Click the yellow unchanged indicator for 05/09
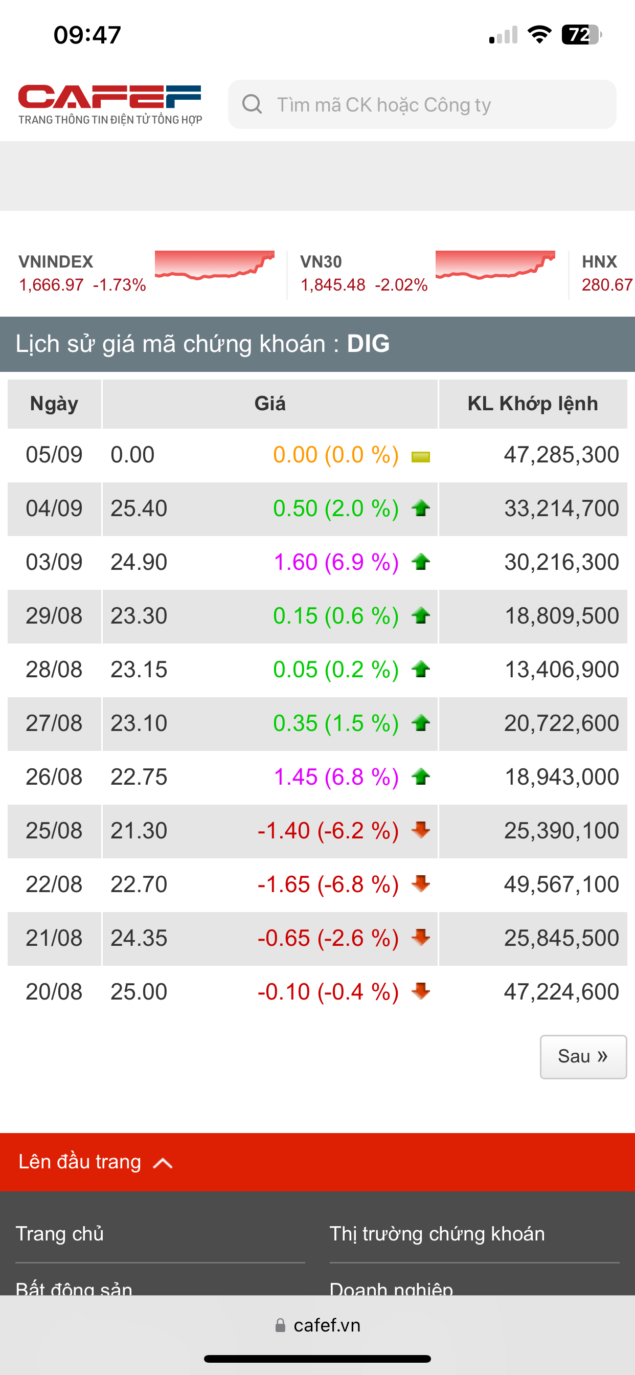Viewport: 635px width, 1375px height. click(x=420, y=456)
